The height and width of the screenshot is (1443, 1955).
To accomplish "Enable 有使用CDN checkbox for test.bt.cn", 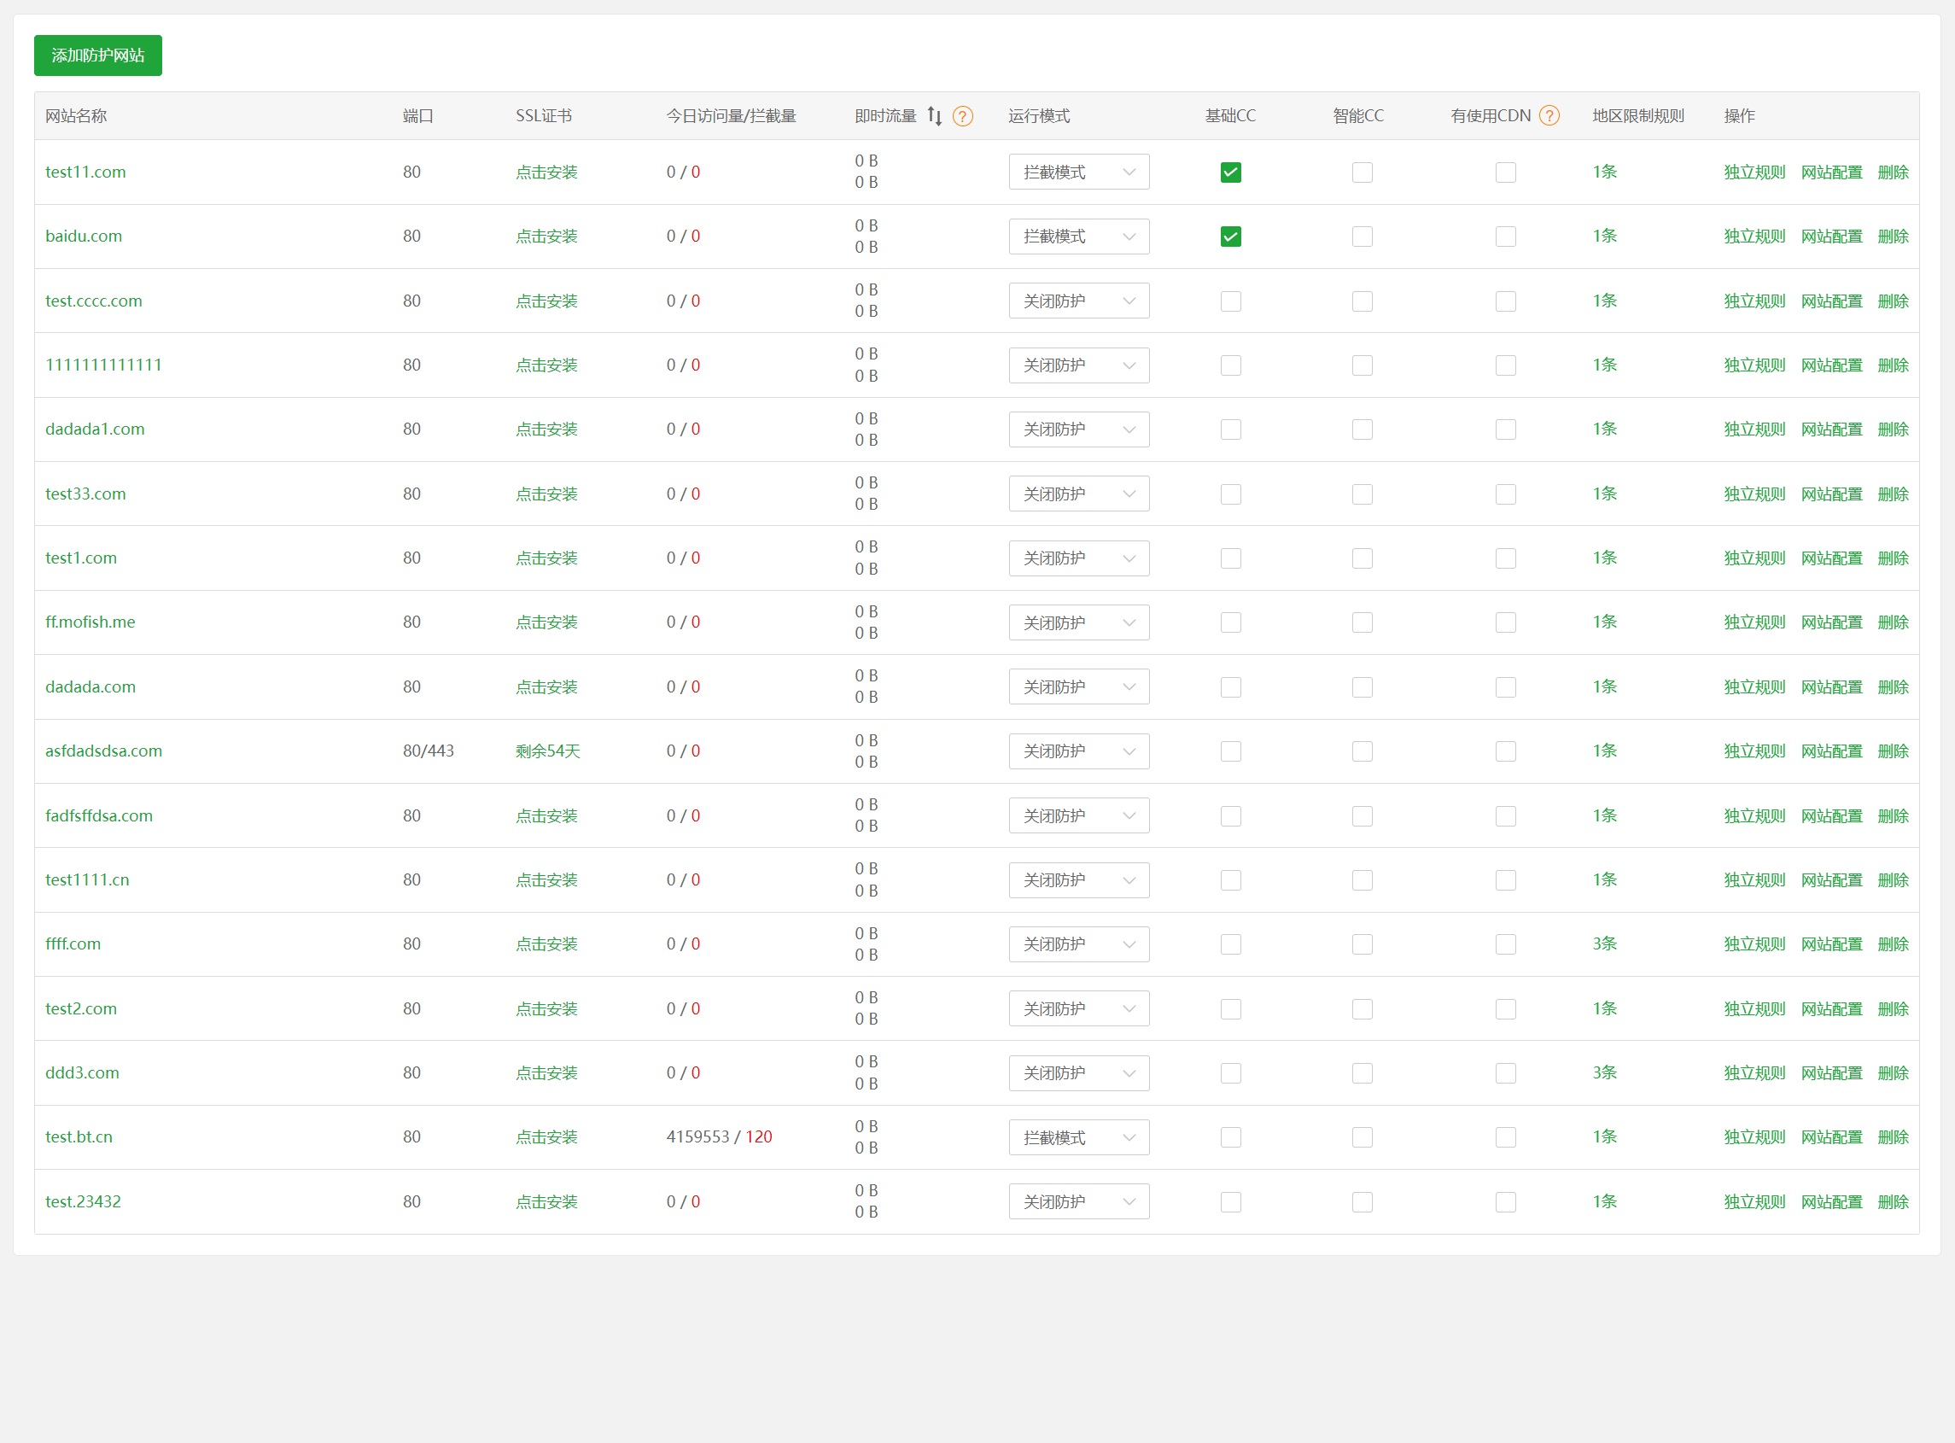I will [x=1505, y=1137].
